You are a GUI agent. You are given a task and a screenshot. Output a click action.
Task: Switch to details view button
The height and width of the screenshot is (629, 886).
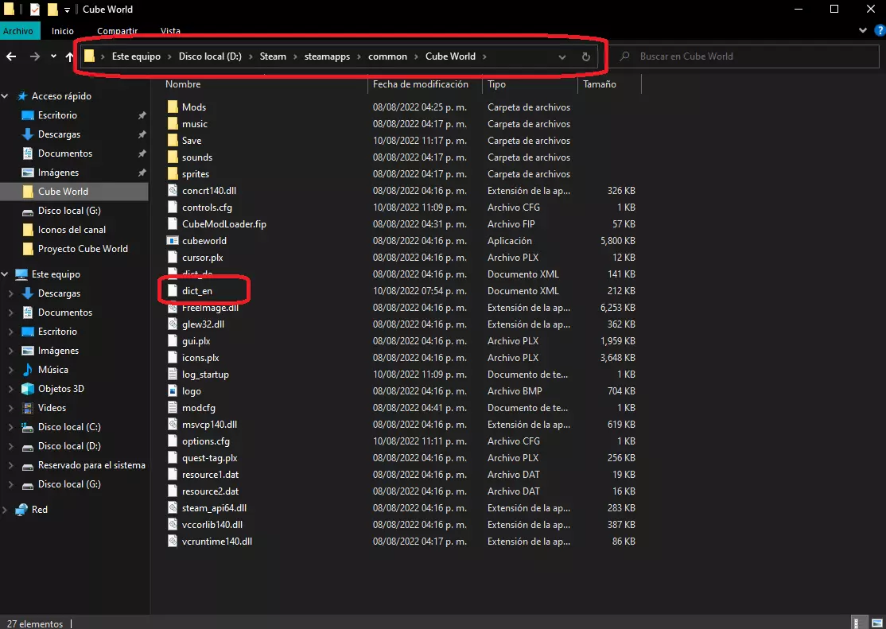click(859, 623)
